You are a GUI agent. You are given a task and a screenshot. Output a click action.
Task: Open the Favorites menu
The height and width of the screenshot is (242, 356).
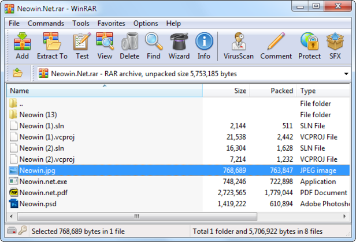point(111,23)
